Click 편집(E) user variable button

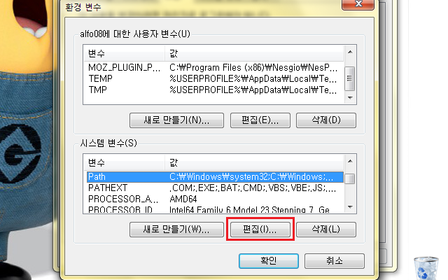(260, 120)
